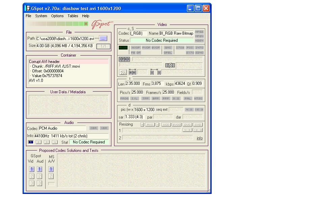
Task: Open the Options menu
Action: click(57, 16)
